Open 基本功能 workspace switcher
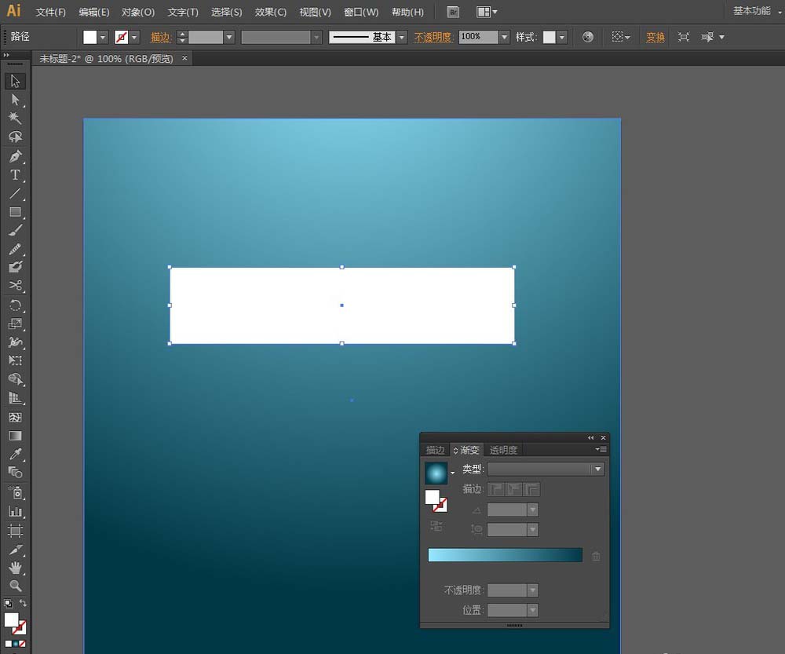Image resolution: width=785 pixels, height=654 pixels. 757,11
